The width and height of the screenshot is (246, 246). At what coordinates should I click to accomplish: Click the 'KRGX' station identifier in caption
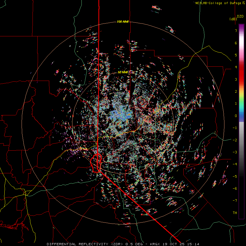155,244
